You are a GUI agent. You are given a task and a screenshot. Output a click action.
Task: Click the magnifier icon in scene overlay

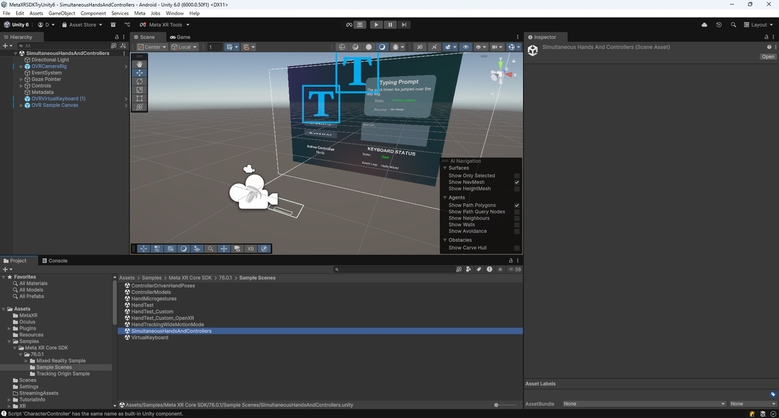(x=210, y=248)
